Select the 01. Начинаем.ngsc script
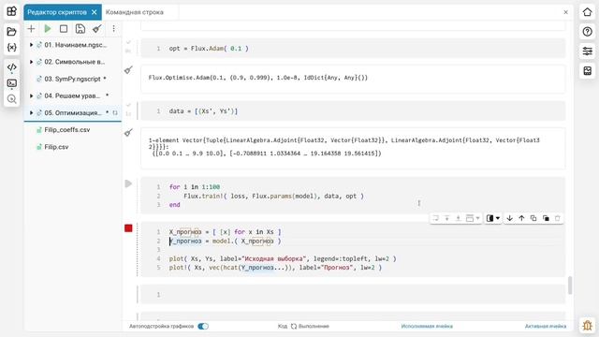This screenshot has width=599, height=337. (75, 45)
